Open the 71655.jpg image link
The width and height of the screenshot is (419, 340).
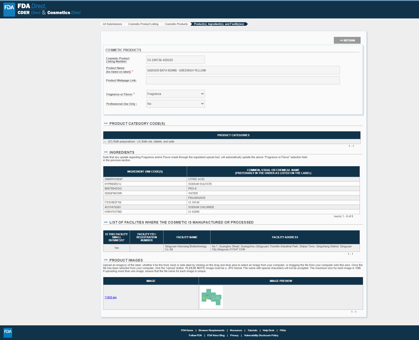[111, 298]
